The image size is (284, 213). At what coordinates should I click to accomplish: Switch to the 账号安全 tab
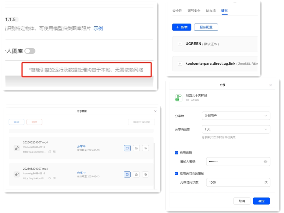tap(194, 11)
